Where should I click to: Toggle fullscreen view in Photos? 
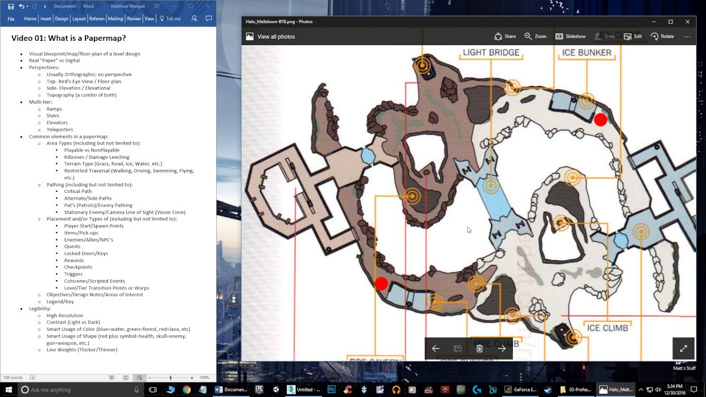coord(683,348)
